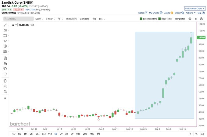Focus the Symbol search field
This screenshot has width=207, height=137.
click(19, 19)
